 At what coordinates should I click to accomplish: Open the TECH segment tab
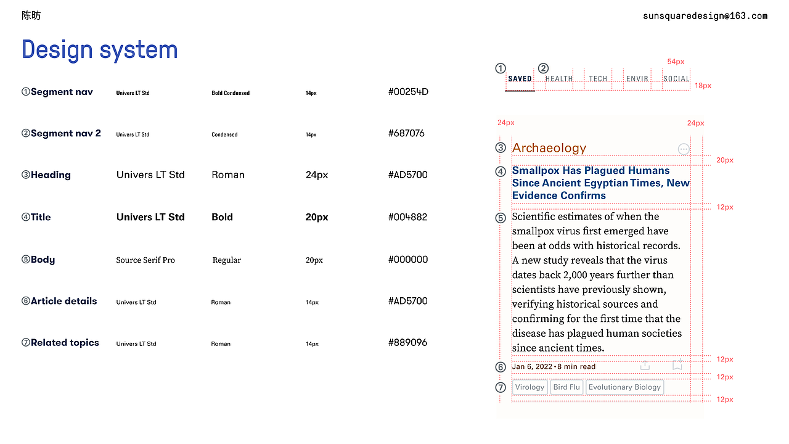click(598, 79)
